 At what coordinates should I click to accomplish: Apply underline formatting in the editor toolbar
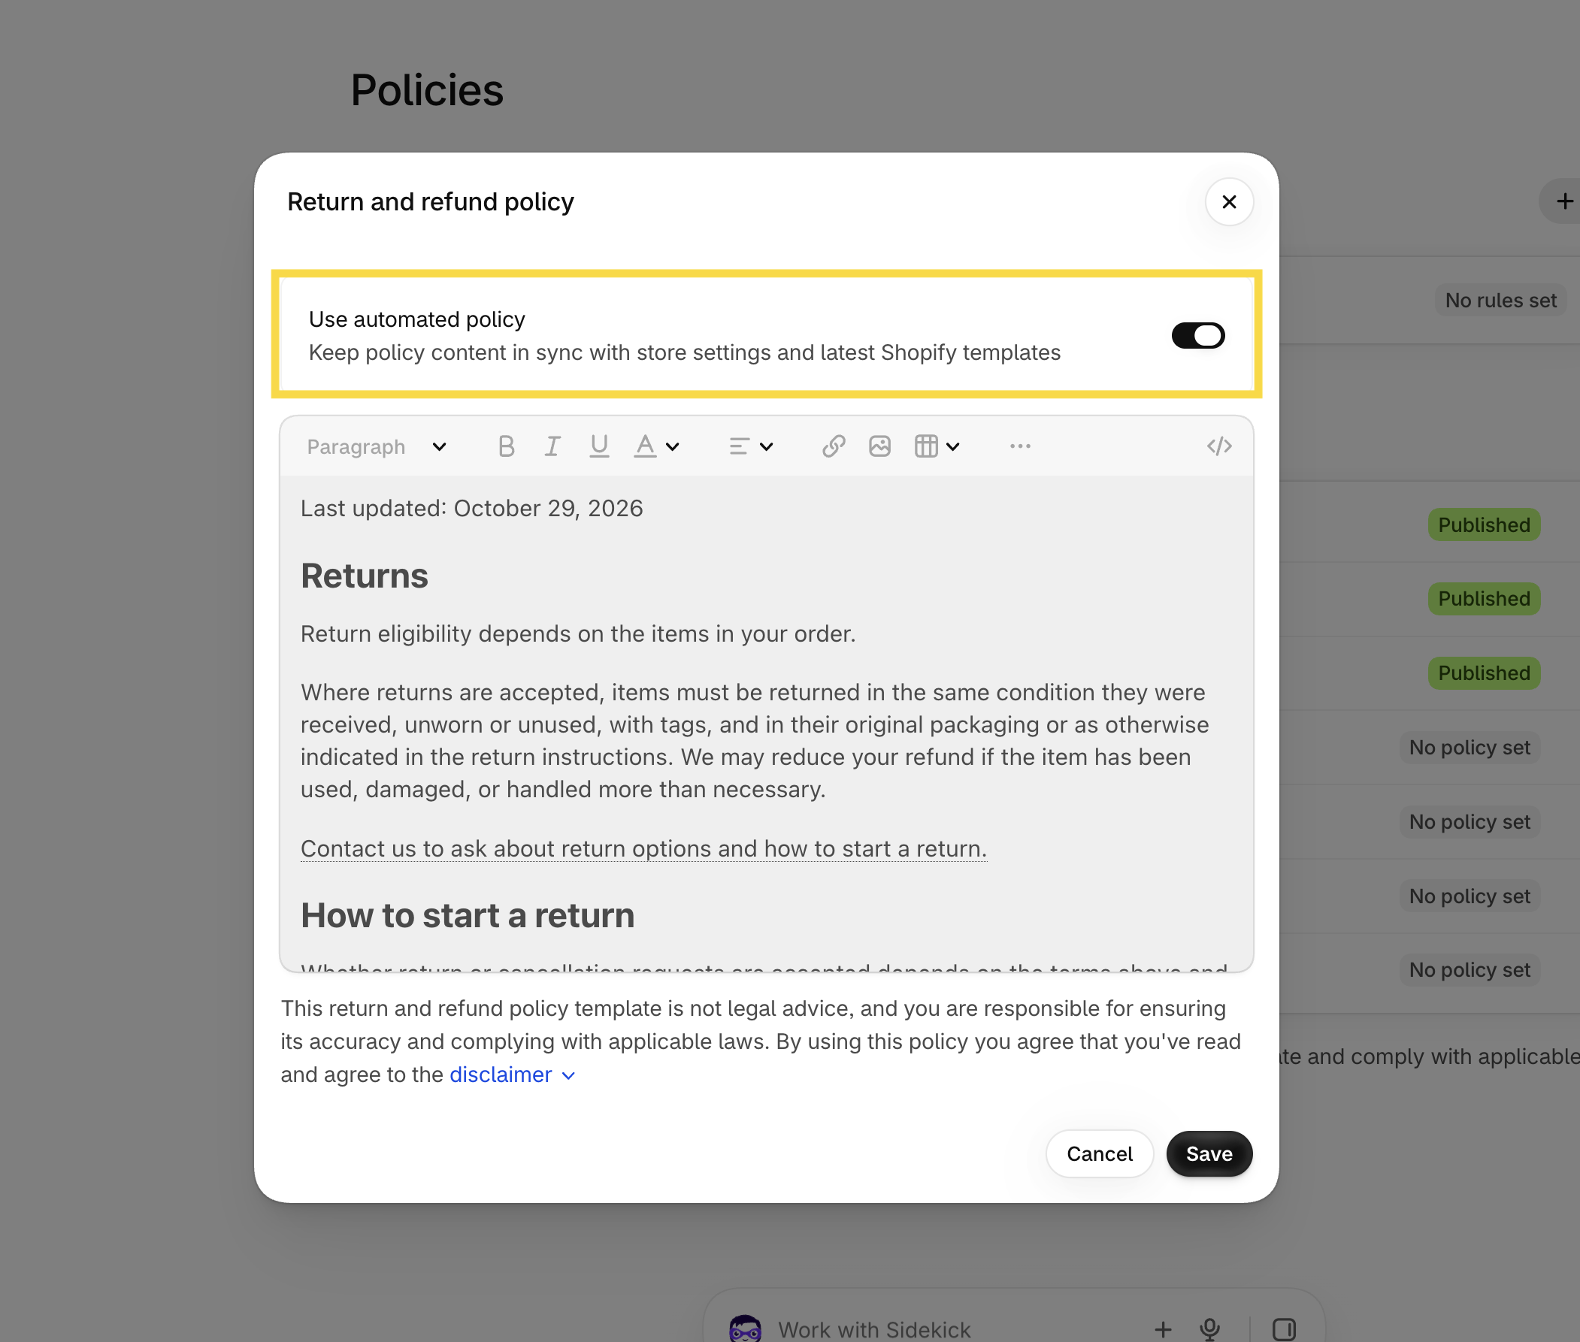[x=599, y=446]
